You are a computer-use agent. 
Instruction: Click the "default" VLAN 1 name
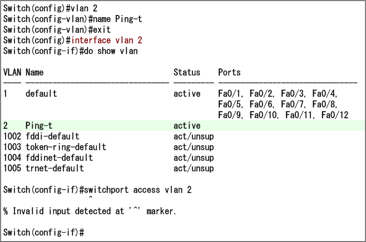(41, 93)
